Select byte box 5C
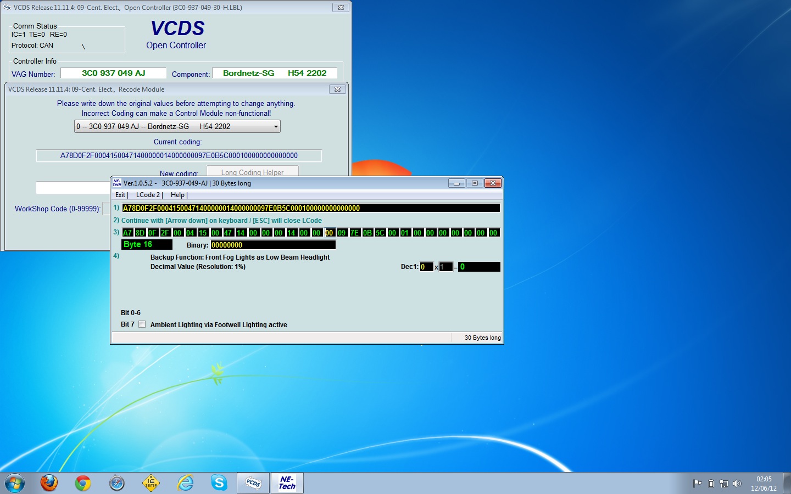 380,233
